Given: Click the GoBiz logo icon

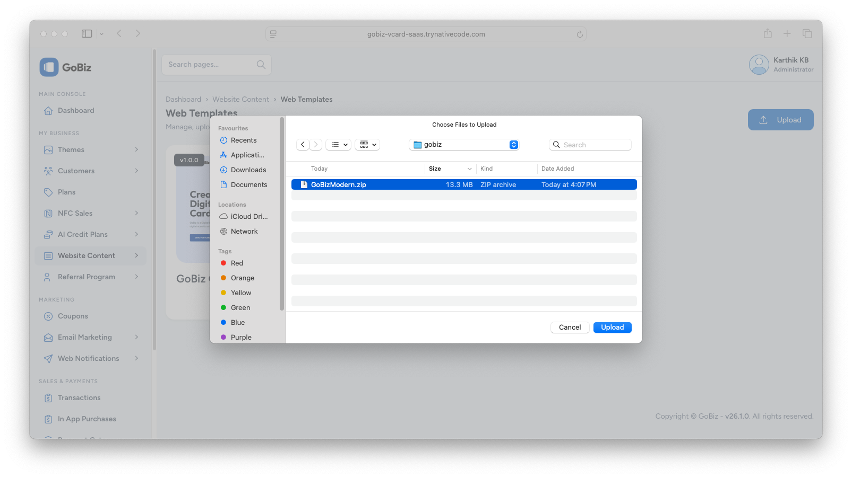Looking at the screenshot, I should 49,67.
